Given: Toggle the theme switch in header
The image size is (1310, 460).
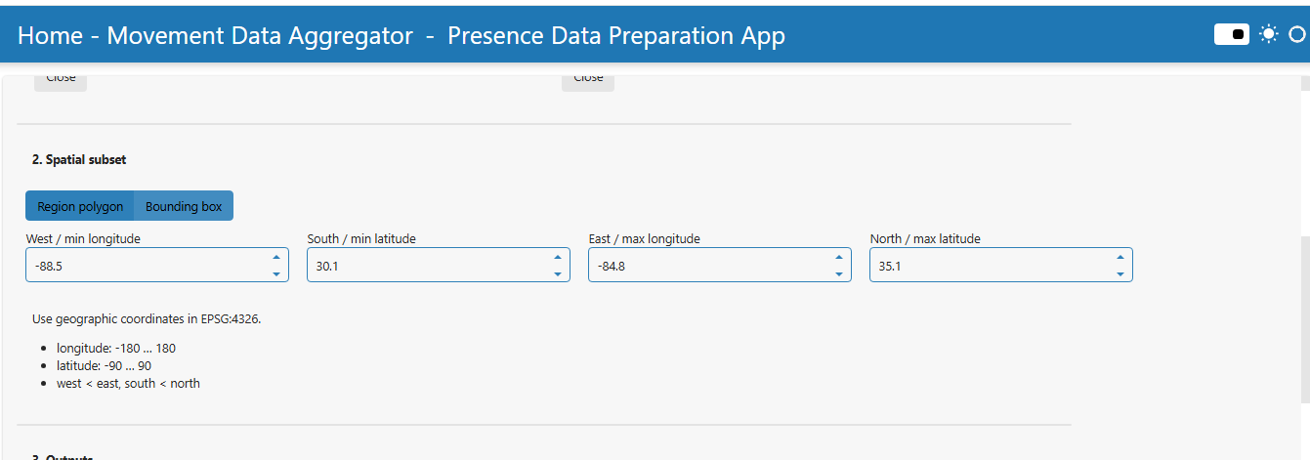Looking at the screenshot, I should pyautogui.click(x=1232, y=35).
